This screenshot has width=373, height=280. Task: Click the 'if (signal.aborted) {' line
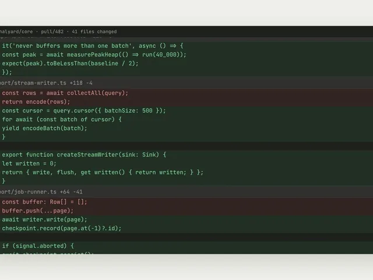pyautogui.click(x=186, y=246)
